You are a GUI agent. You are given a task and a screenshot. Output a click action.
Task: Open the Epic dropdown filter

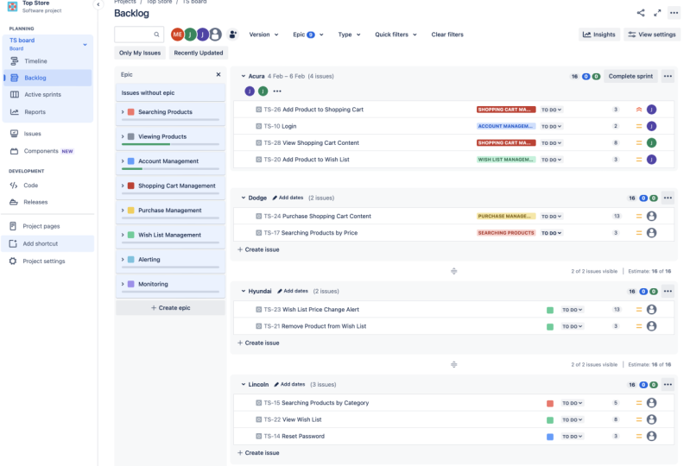(308, 35)
